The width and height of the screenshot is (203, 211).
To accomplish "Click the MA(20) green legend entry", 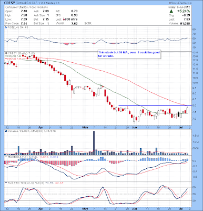I will point(13,56).
